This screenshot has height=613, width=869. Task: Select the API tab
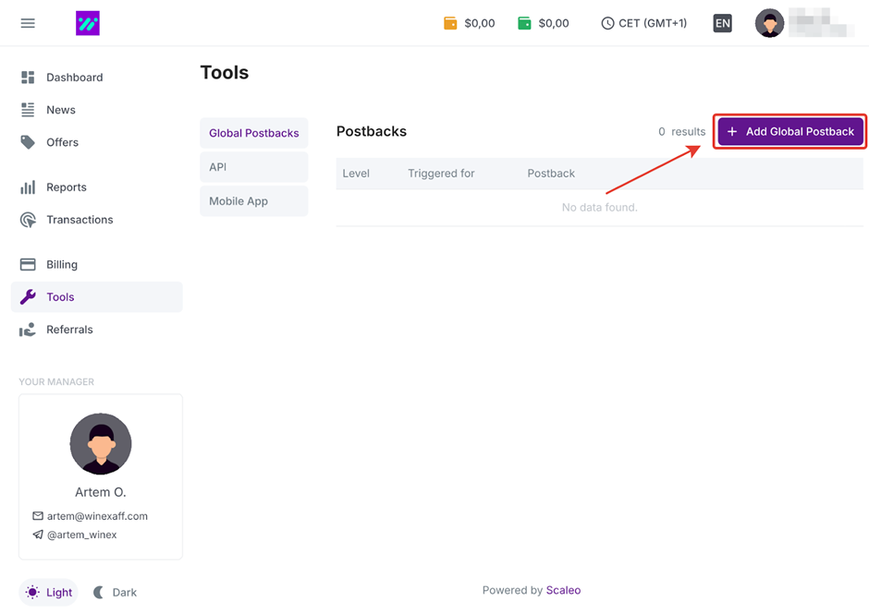point(253,167)
